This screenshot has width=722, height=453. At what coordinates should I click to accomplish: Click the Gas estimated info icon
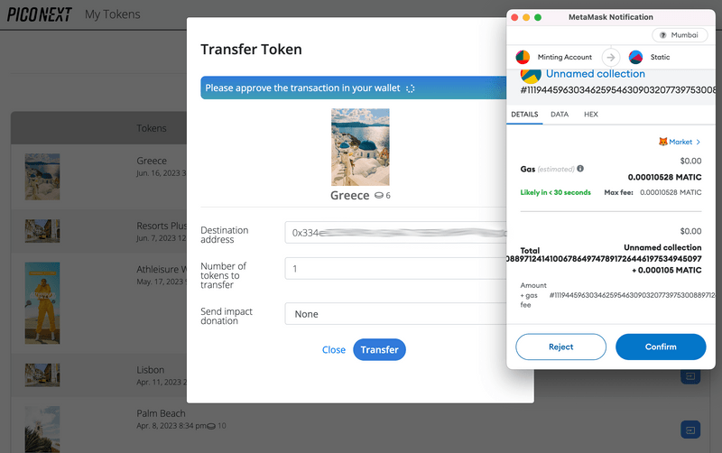[580, 169]
